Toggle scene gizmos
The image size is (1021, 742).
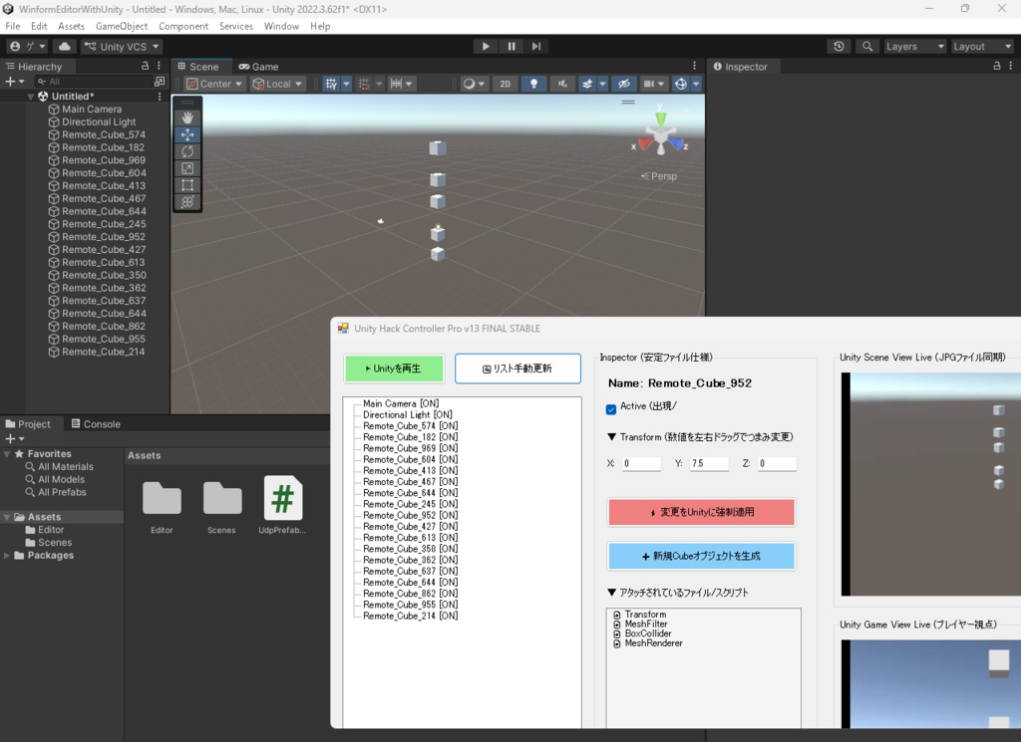681,84
